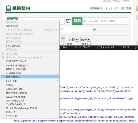
Task: Choose 最新の情報に更新(R) entry
Action: coord(30,93)
